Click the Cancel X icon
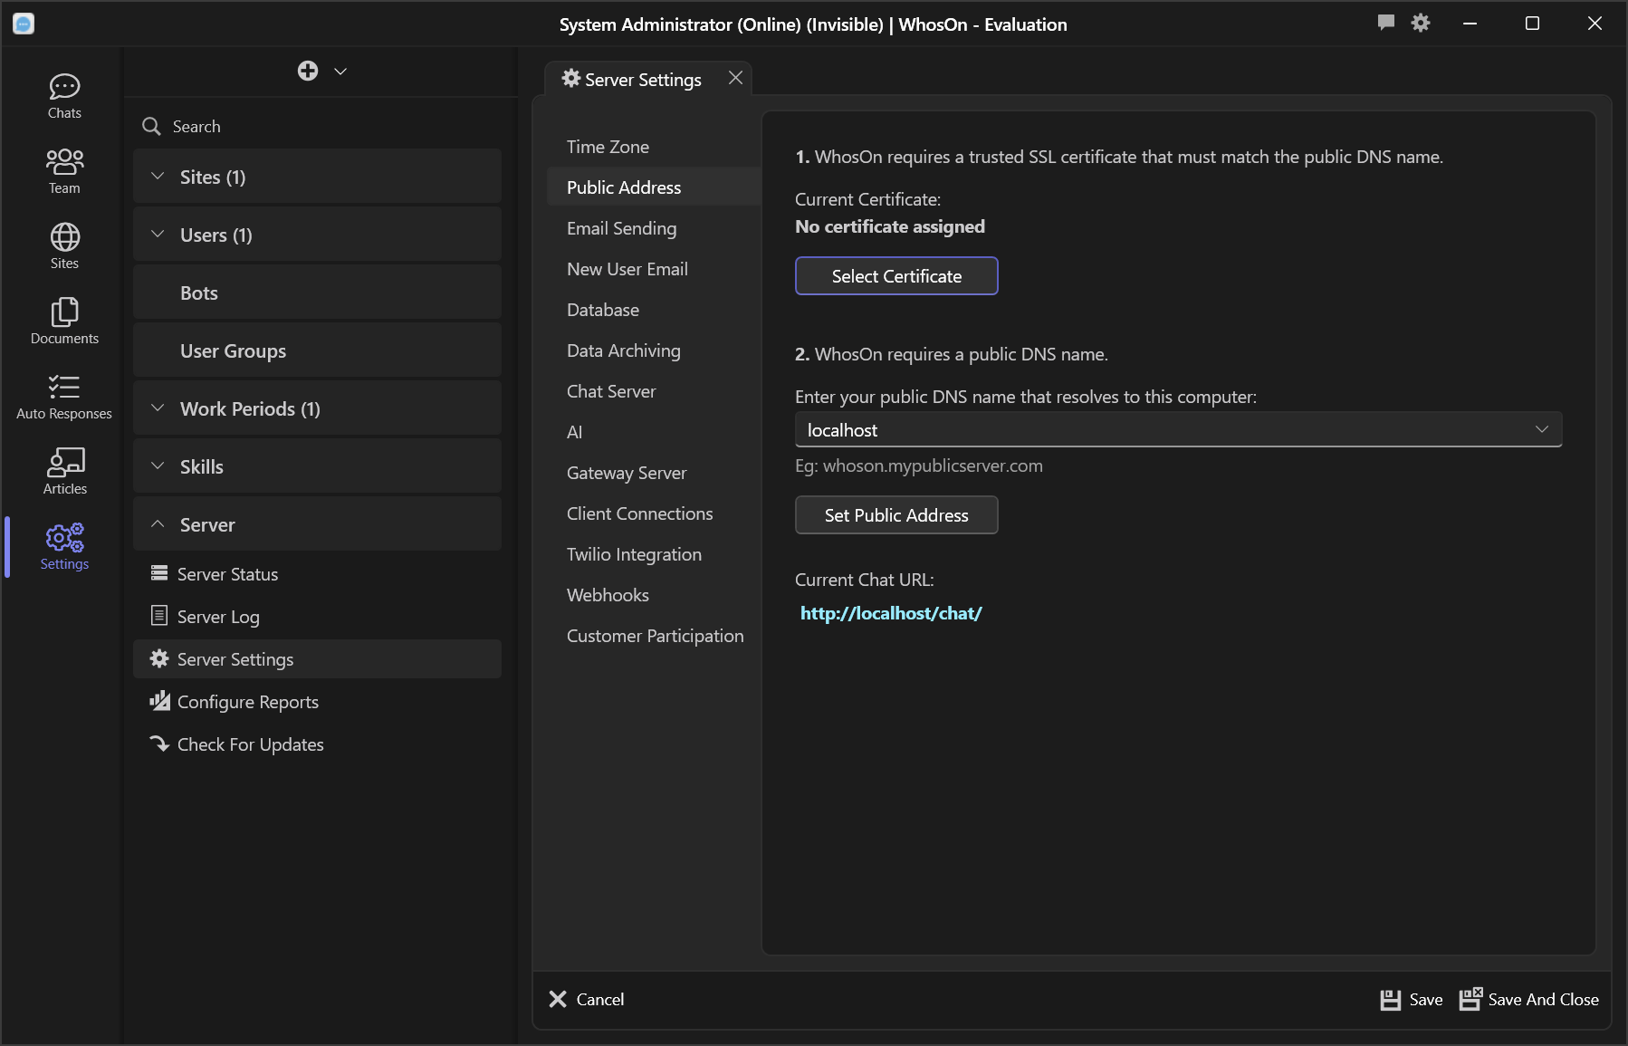 click(x=558, y=999)
